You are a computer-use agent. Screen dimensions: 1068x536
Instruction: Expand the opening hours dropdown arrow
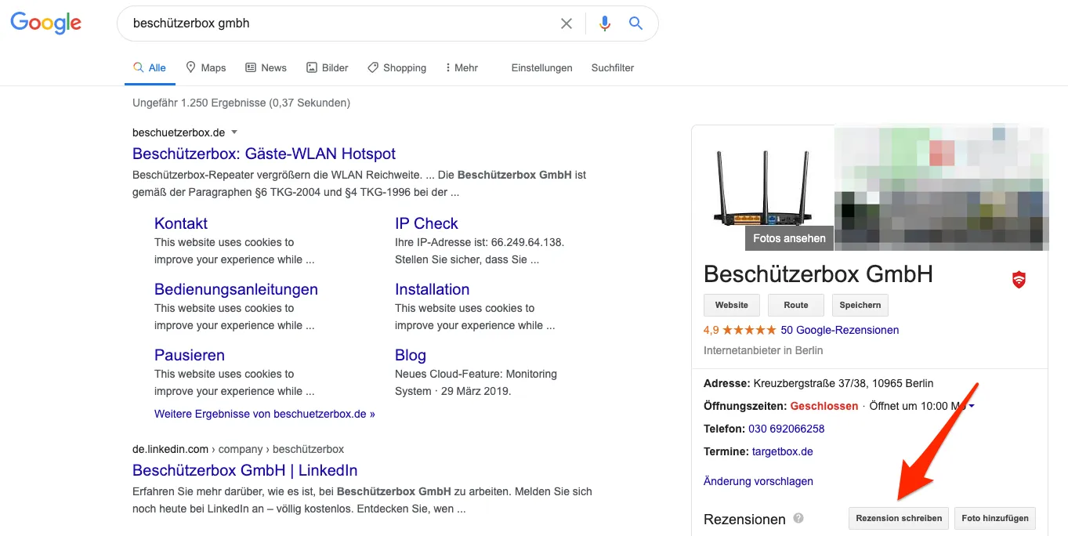pyautogui.click(x=972, y=406)
